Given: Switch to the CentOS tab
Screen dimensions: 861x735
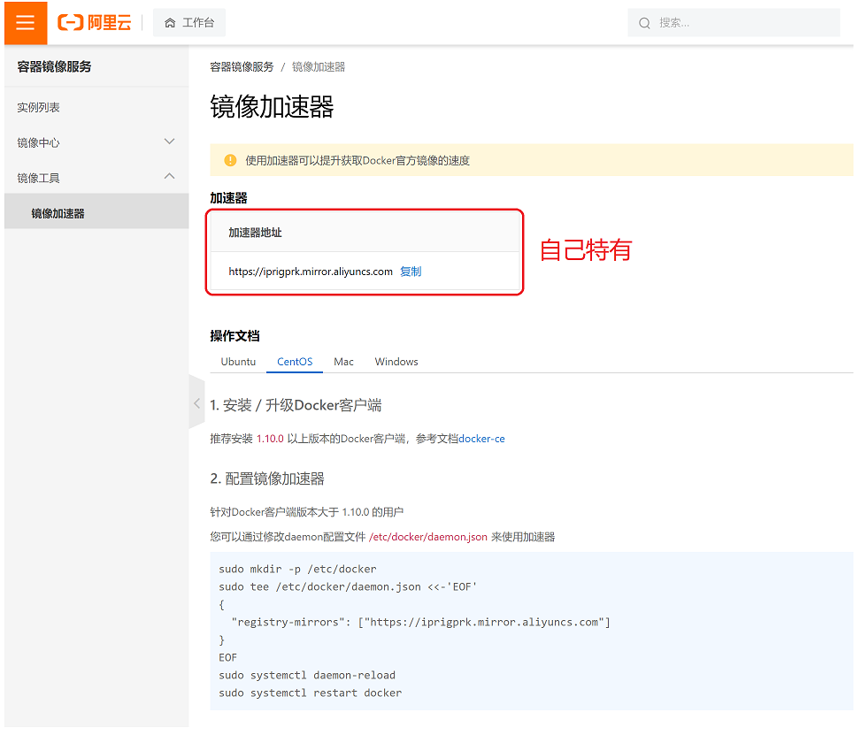Looking at the screenshot, I should click(295, 362).
